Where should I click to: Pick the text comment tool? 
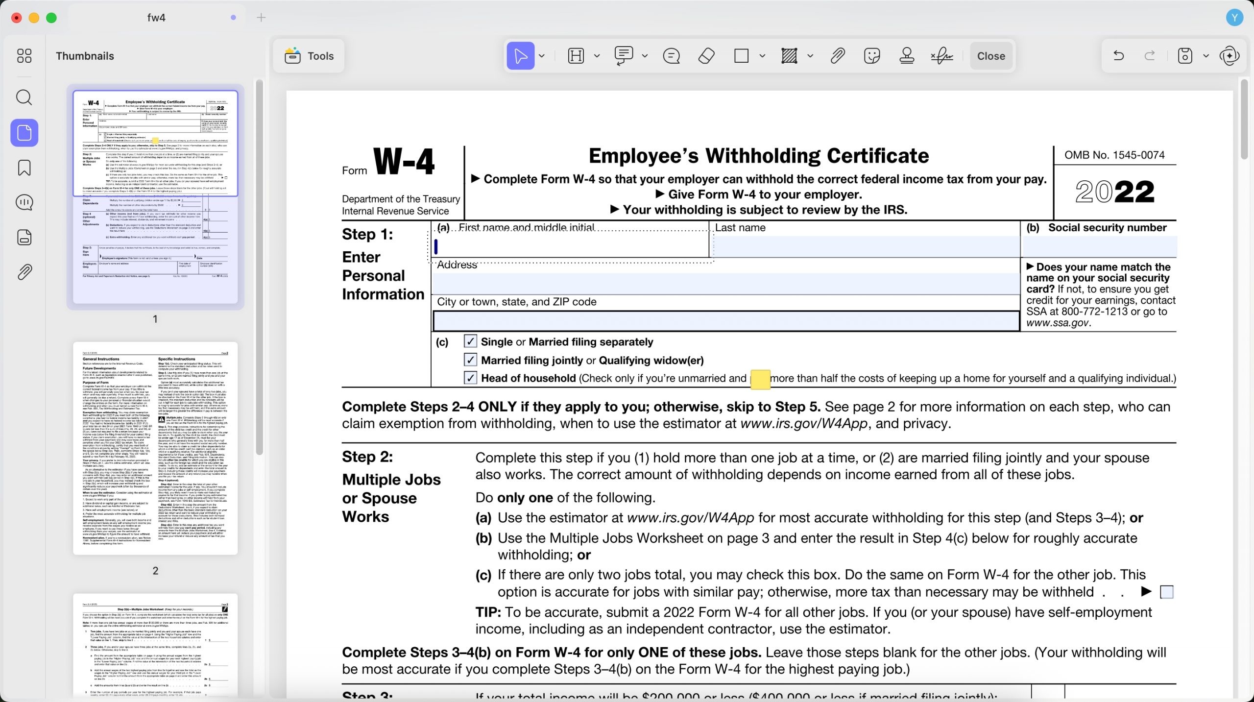(624, 56)
